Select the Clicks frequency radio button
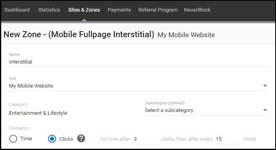 coord(52,139)
